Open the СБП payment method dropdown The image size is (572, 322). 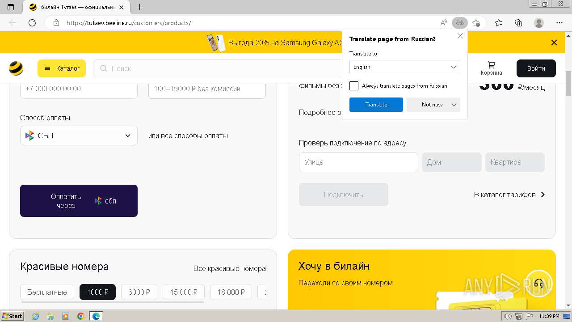(x=79, y=136)
